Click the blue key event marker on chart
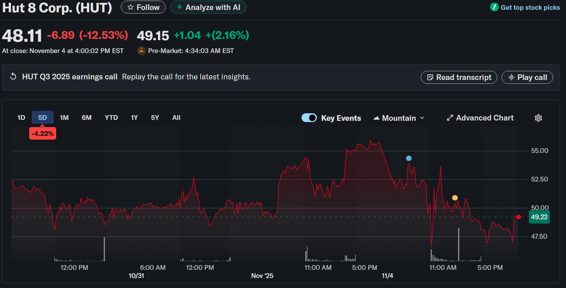The image size is (566, 288). click(408, 158)
